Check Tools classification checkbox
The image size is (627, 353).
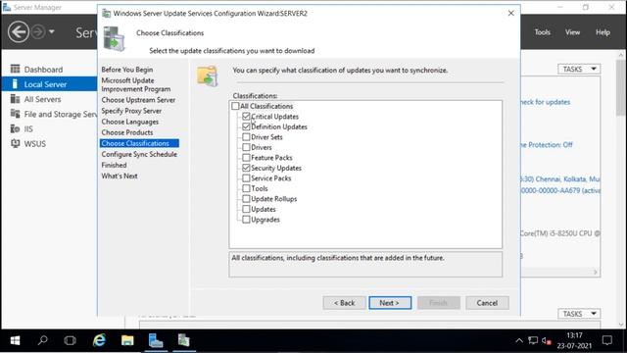tap(246, 188)
